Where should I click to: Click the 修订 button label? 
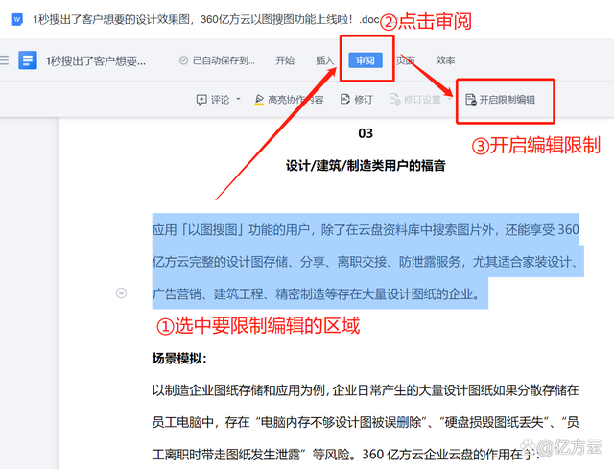point(364,100)
